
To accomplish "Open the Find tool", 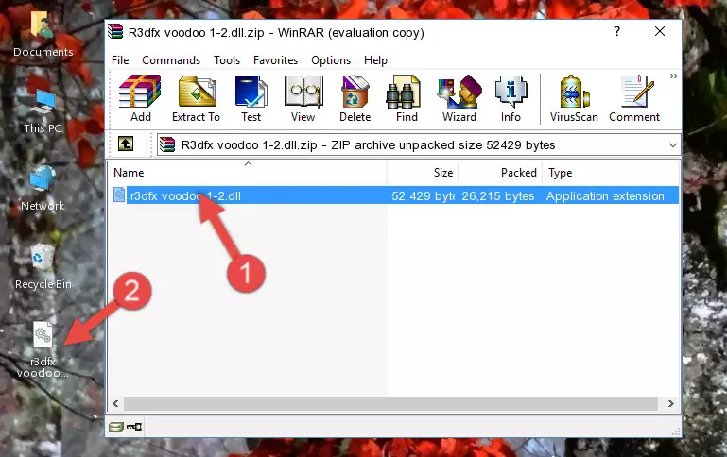I will click(407, 98).
